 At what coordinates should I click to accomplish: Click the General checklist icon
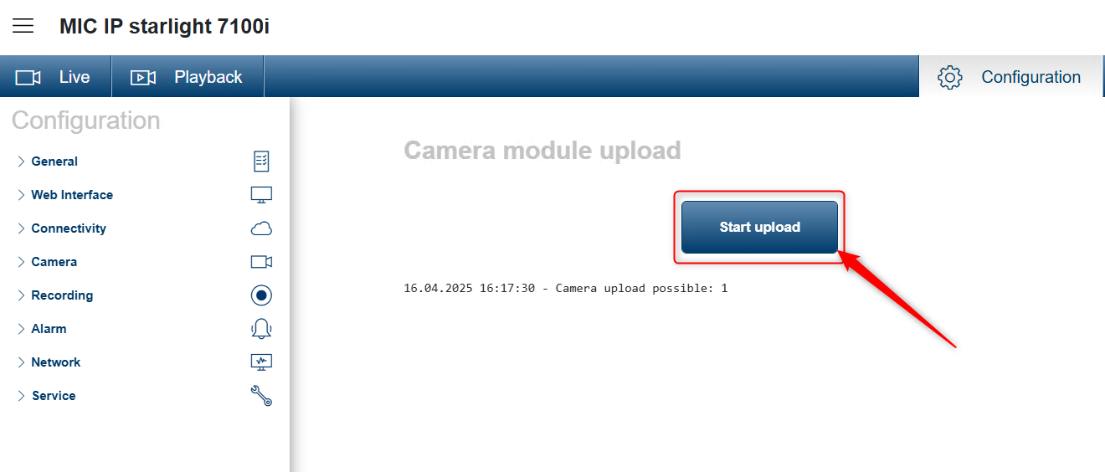(261, 162)
